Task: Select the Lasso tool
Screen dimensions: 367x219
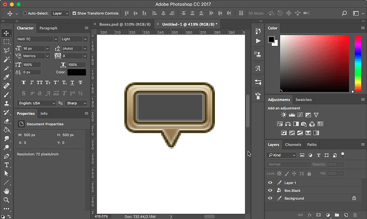Action: pos(6,50)
